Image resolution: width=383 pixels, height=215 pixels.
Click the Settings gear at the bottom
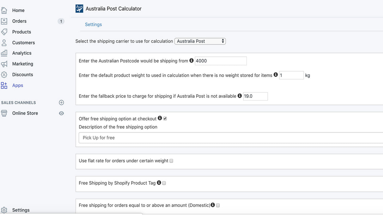4,210
